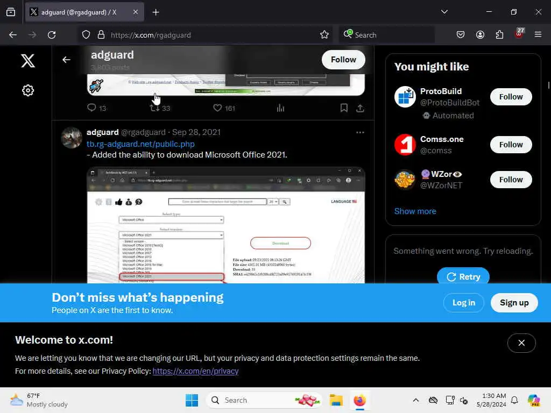Click the Log in button
Image resolution: width=551 pixels, height=413 pixels.
coord(463,303)
